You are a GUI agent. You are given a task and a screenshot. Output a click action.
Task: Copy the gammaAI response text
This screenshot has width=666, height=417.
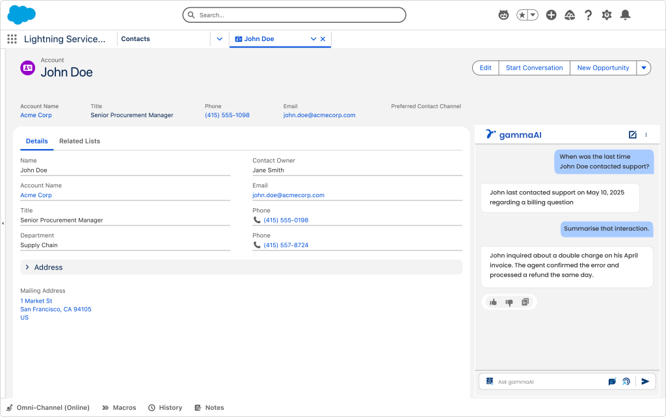point(526,302)
